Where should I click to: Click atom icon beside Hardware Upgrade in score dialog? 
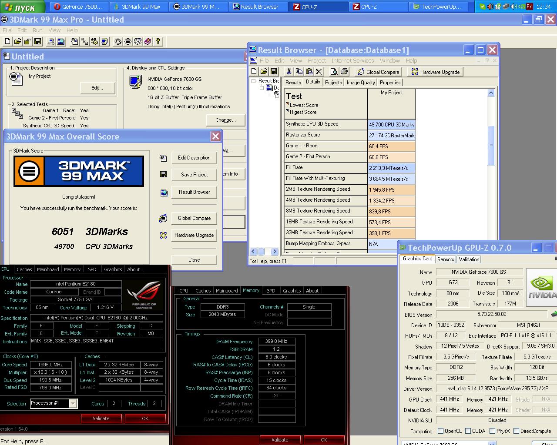163,235
